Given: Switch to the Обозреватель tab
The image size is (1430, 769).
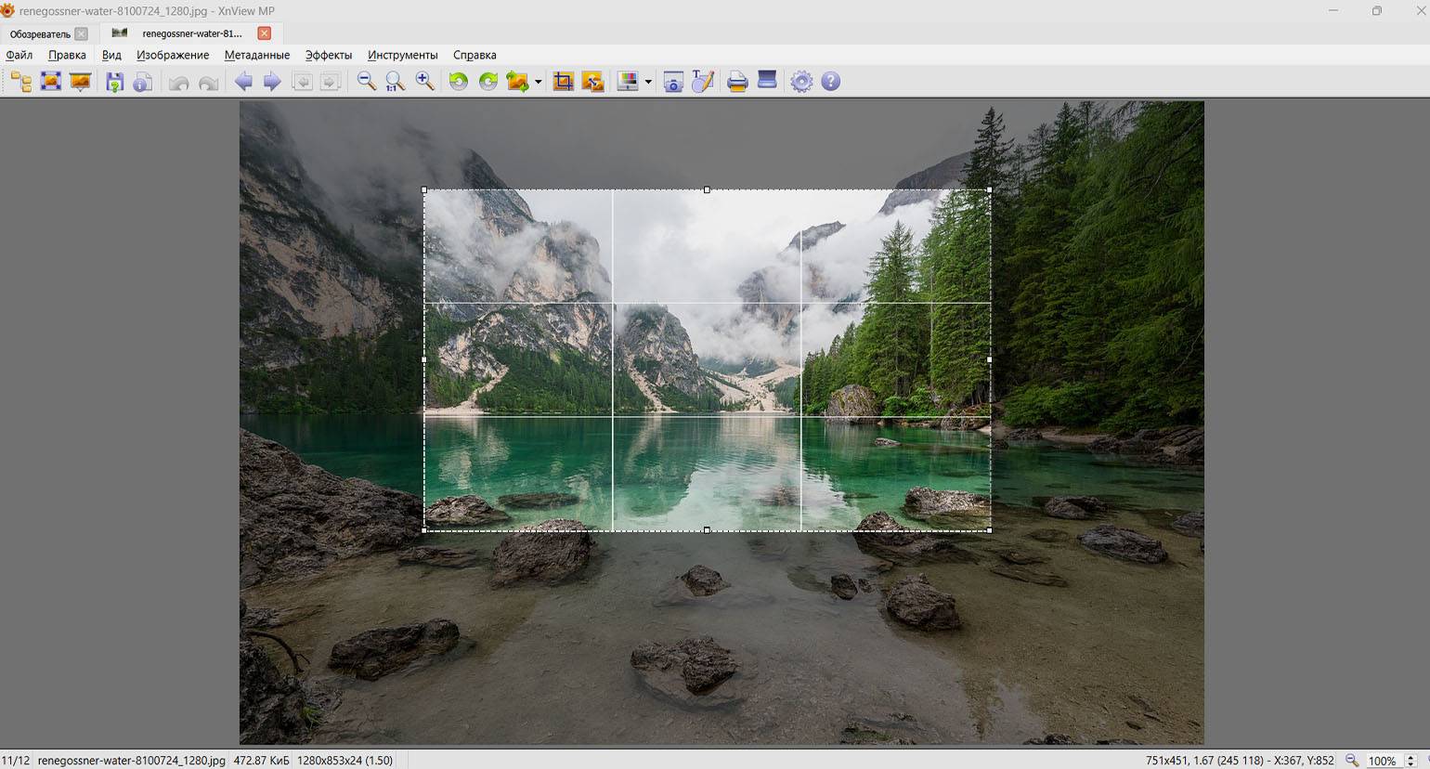Looking at the screenshot, I should (x=40, y=33).
